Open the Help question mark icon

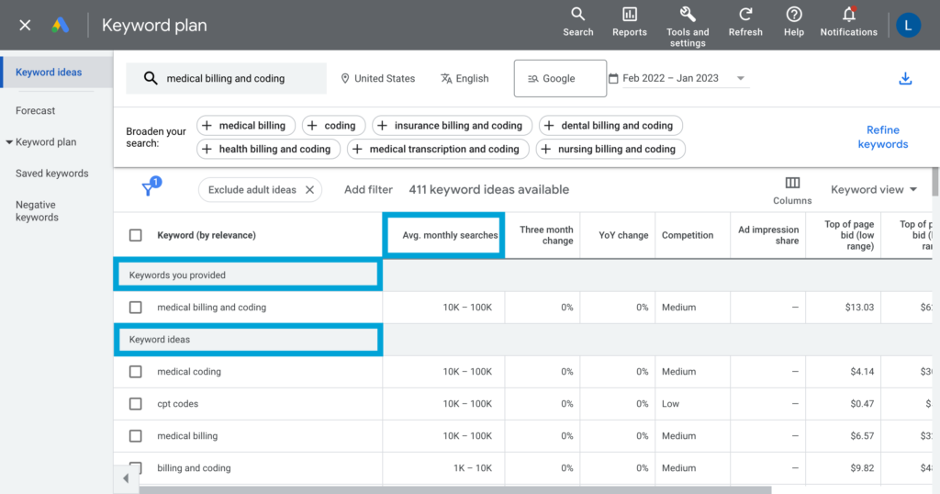coord(794,22)
